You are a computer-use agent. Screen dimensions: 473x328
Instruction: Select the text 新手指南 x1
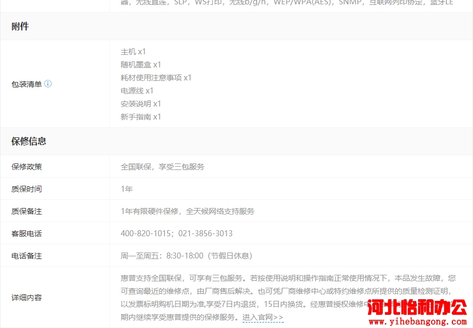pyautogui.click(x=141, y=117)
